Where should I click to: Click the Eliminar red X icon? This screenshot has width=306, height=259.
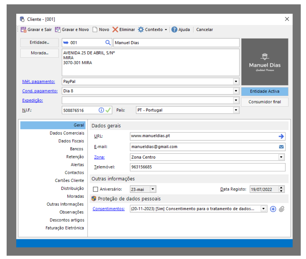(115, 29)
